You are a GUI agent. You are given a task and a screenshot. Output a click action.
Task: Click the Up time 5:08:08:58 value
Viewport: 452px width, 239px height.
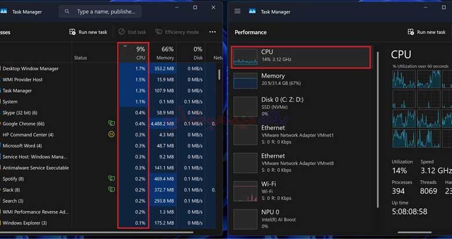409,212
